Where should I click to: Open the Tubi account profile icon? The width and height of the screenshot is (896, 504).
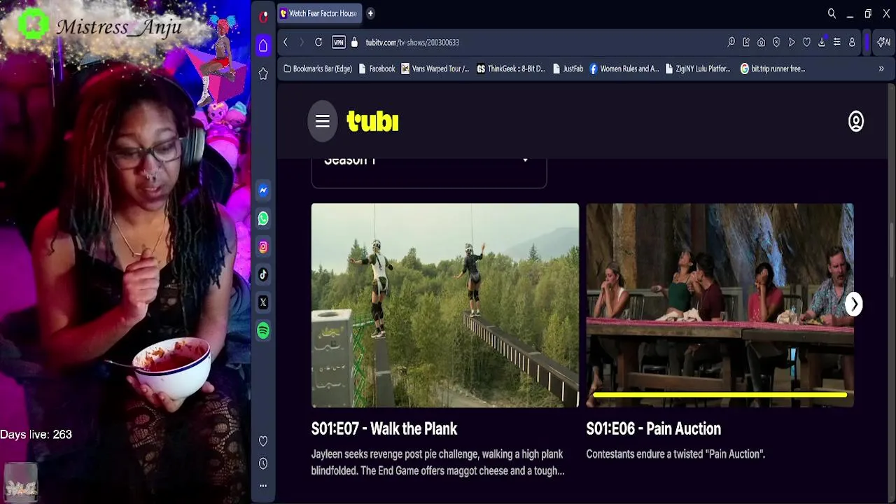855,121
